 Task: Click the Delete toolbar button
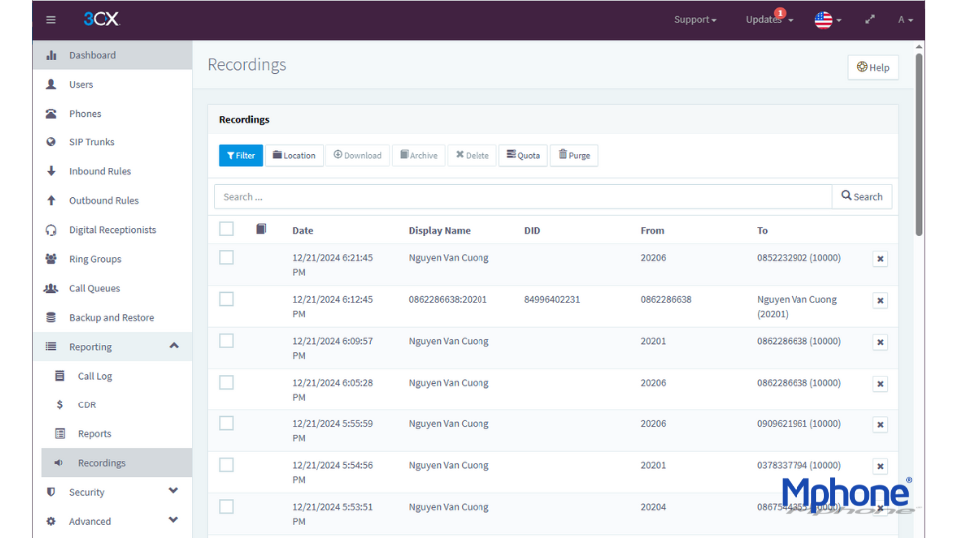tap(472, 156)
